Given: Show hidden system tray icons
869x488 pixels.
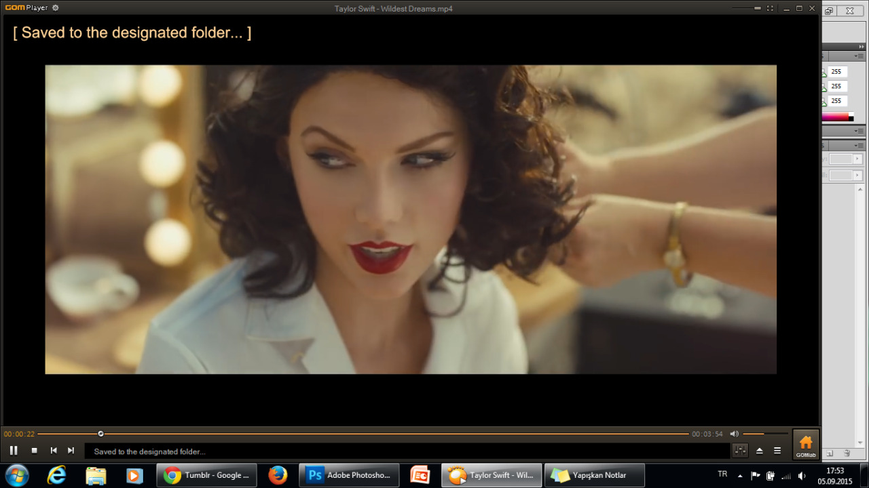Looking at the screenshot, I should pyautogui.click(x=739, y=475).
